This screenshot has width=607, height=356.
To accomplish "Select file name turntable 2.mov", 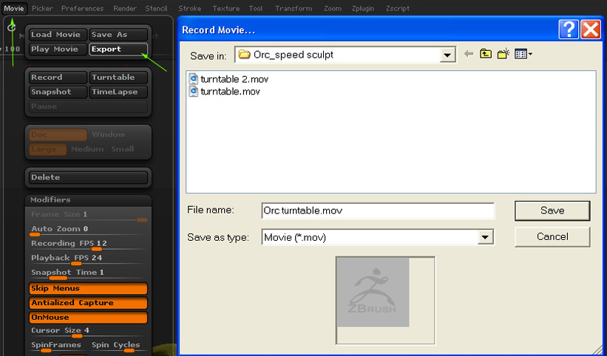I will (x=234, y=79).
